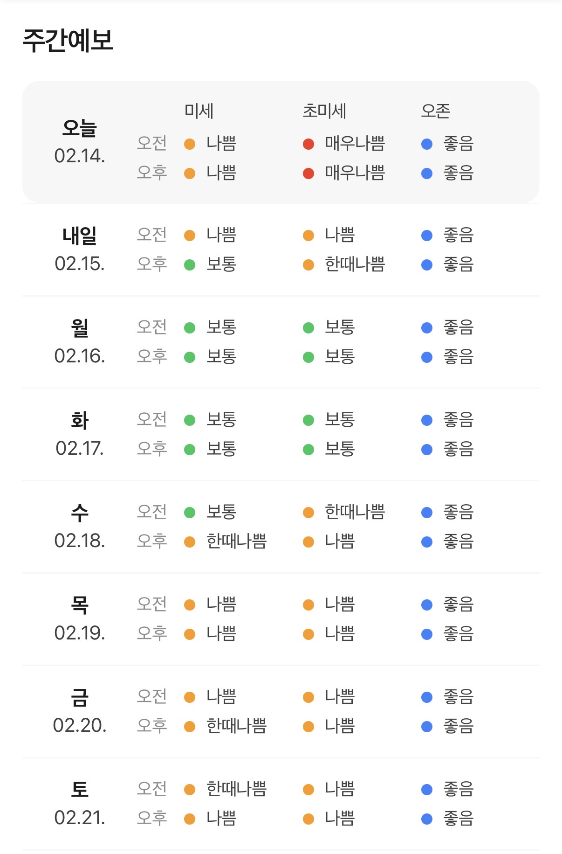Click 매우나쁨 label in today's 오전 row
The width and height of the screenshot is (562, 854).
(x=355, y=144)
